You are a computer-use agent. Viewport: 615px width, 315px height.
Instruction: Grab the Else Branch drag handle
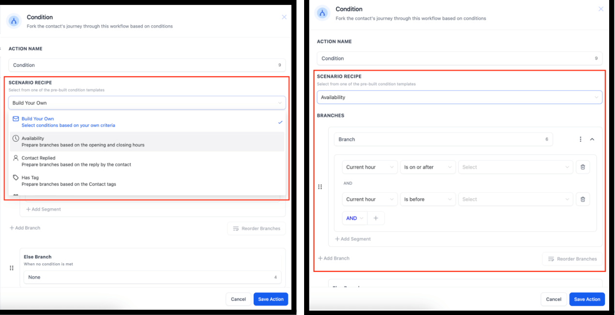[x=12, y=268]
